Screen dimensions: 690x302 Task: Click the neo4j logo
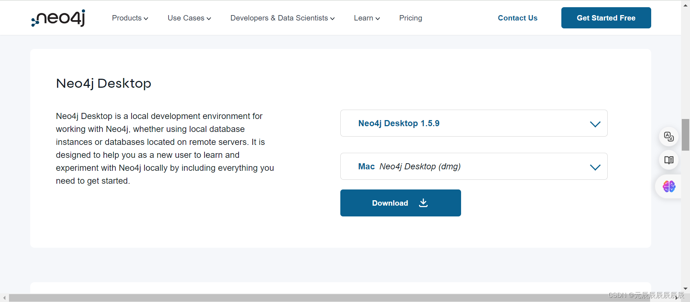point(58,18)
